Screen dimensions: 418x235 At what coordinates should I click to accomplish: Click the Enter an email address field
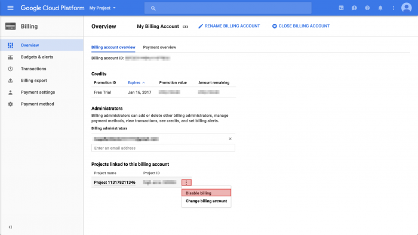(x=163, y=148)
